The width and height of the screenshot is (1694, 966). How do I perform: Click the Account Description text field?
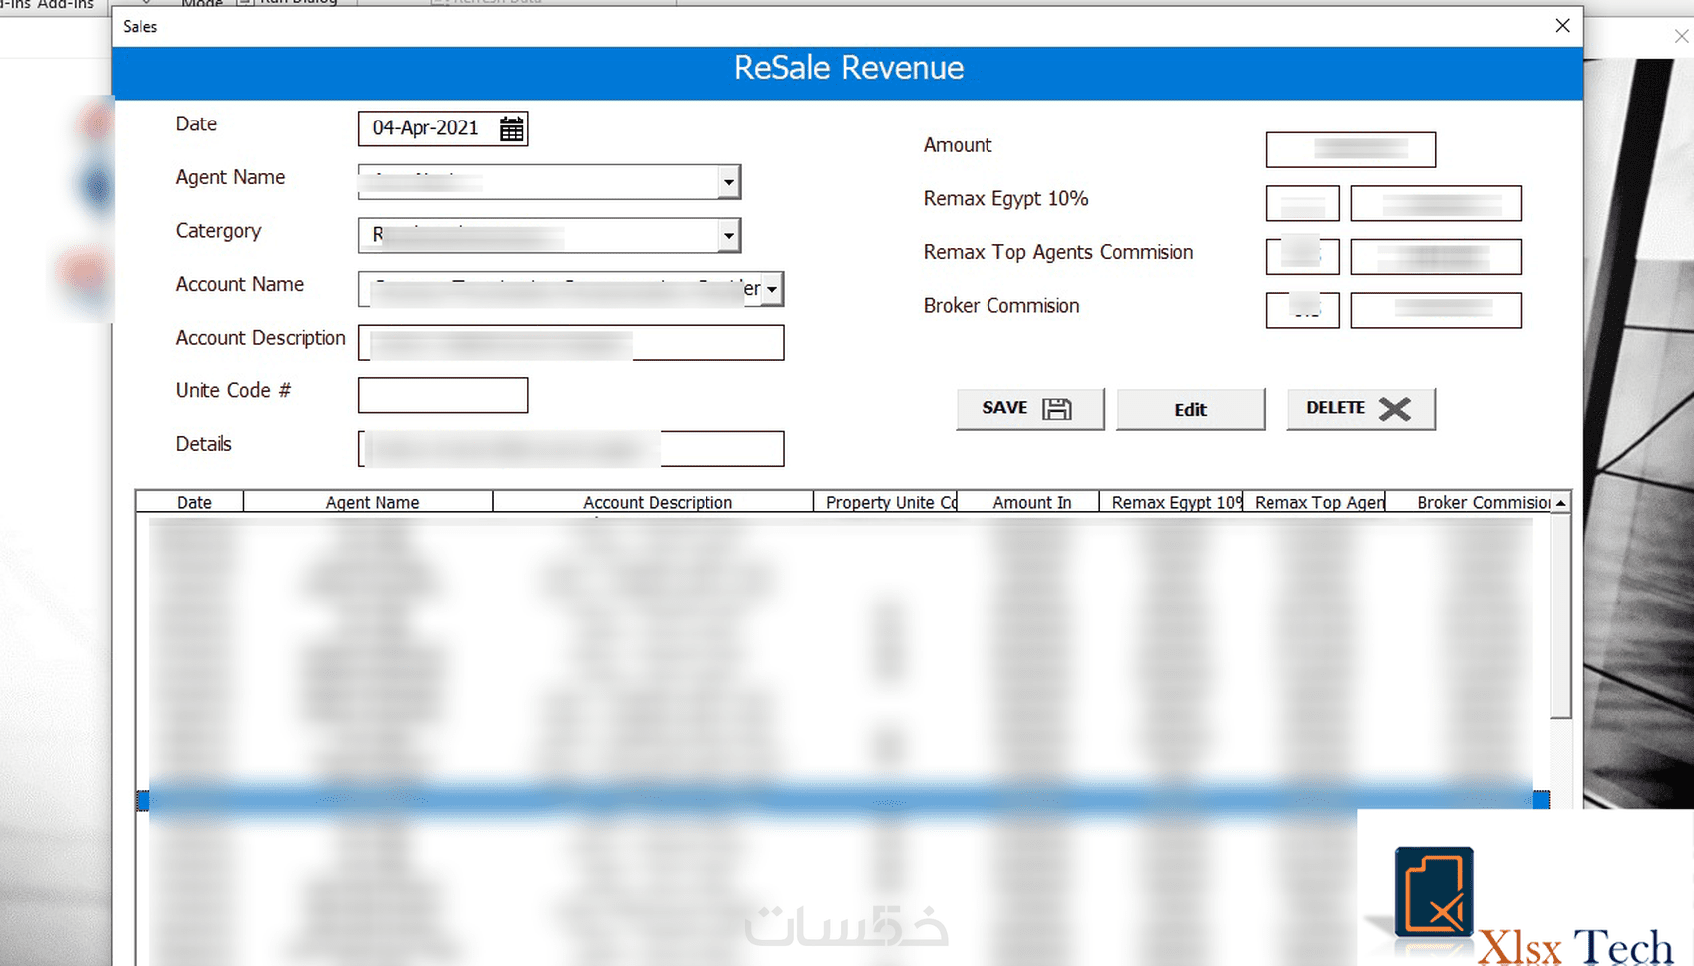(571, 343)
